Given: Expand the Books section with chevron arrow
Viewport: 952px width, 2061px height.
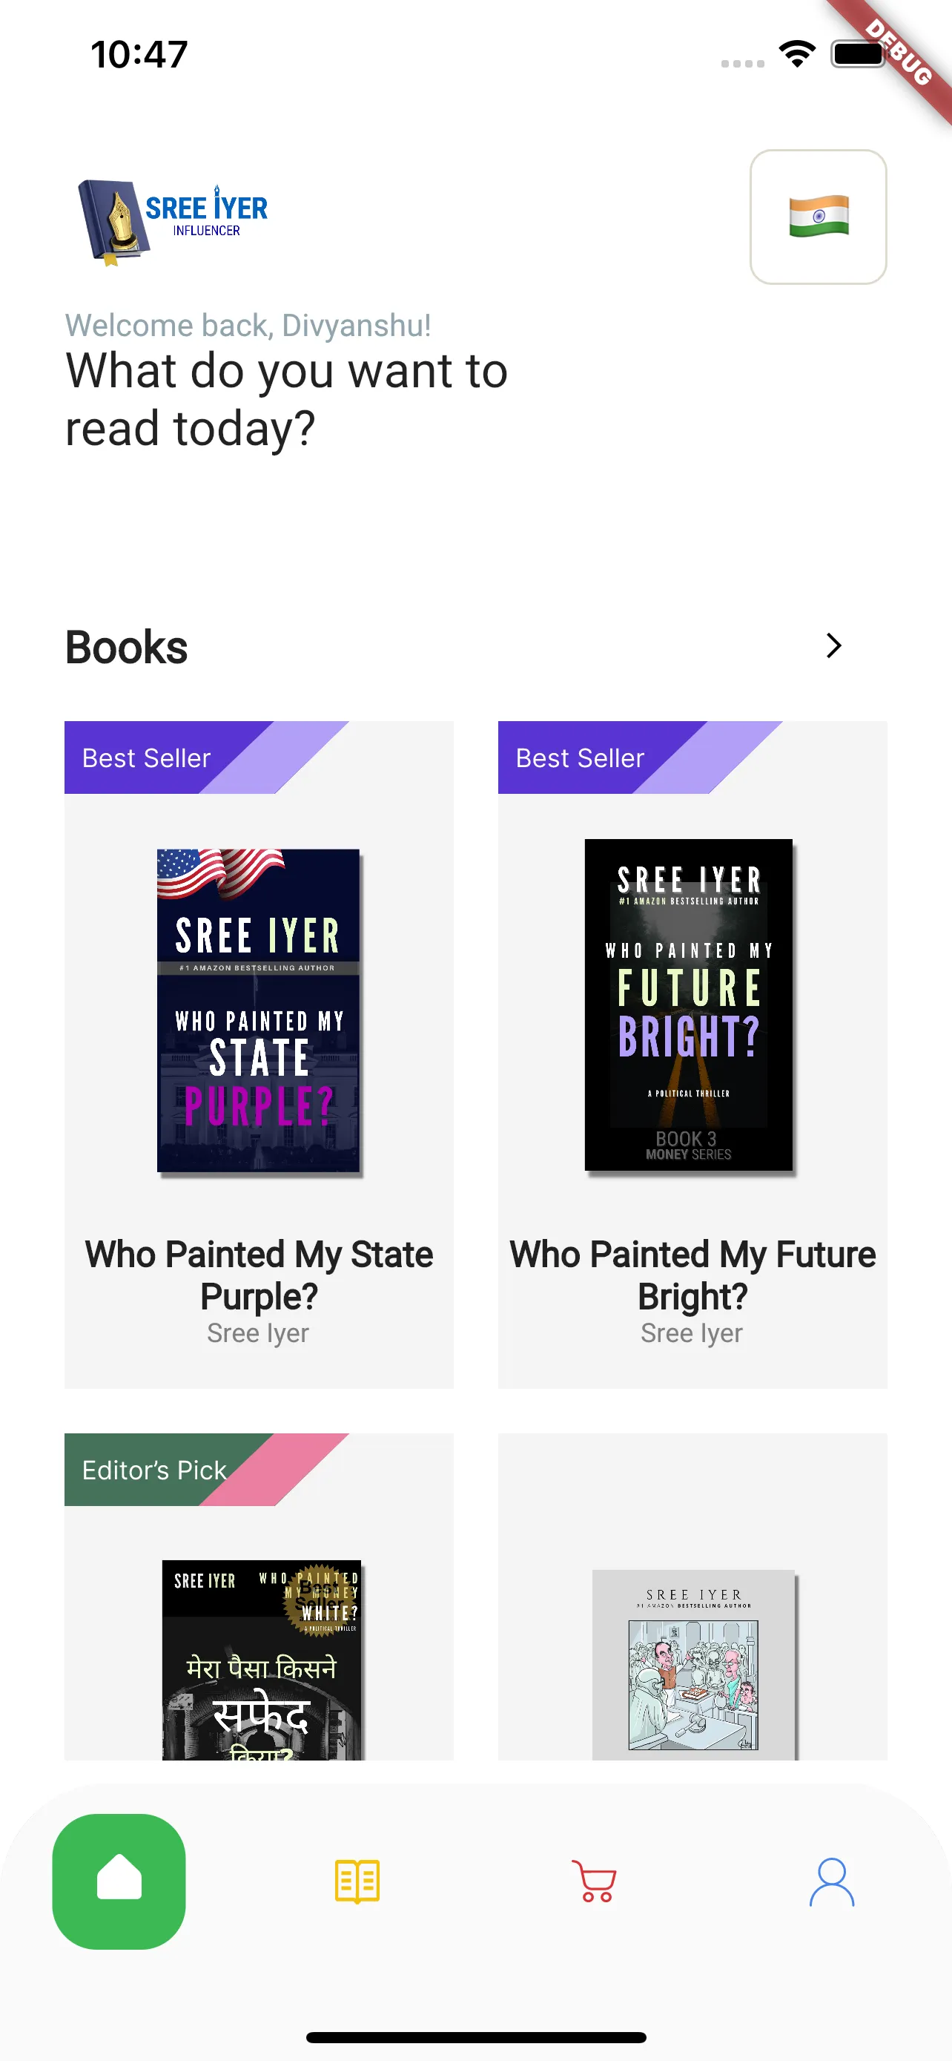Looking at the screenshot, I should (833, 645).
